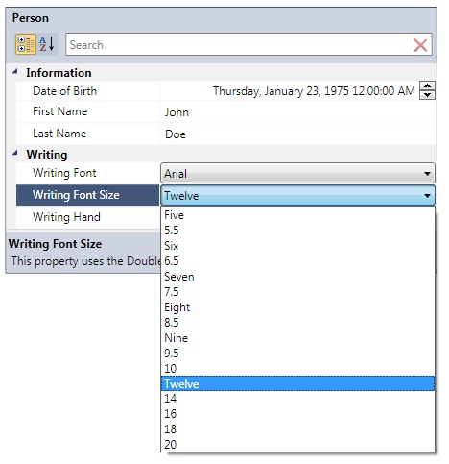This screenshot has height=464, width=449.
Task: Select the highlighted Twelve option
Action: 297,383
